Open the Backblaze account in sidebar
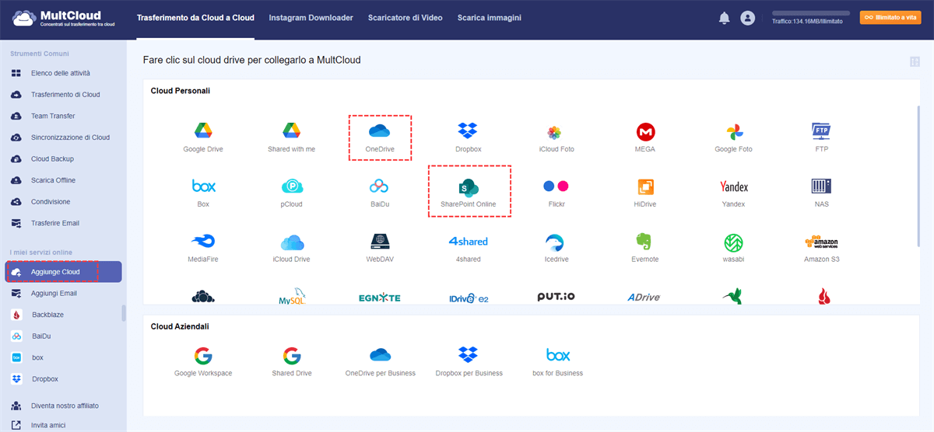The height and width of the screenshot is (432, 934). 47,315
